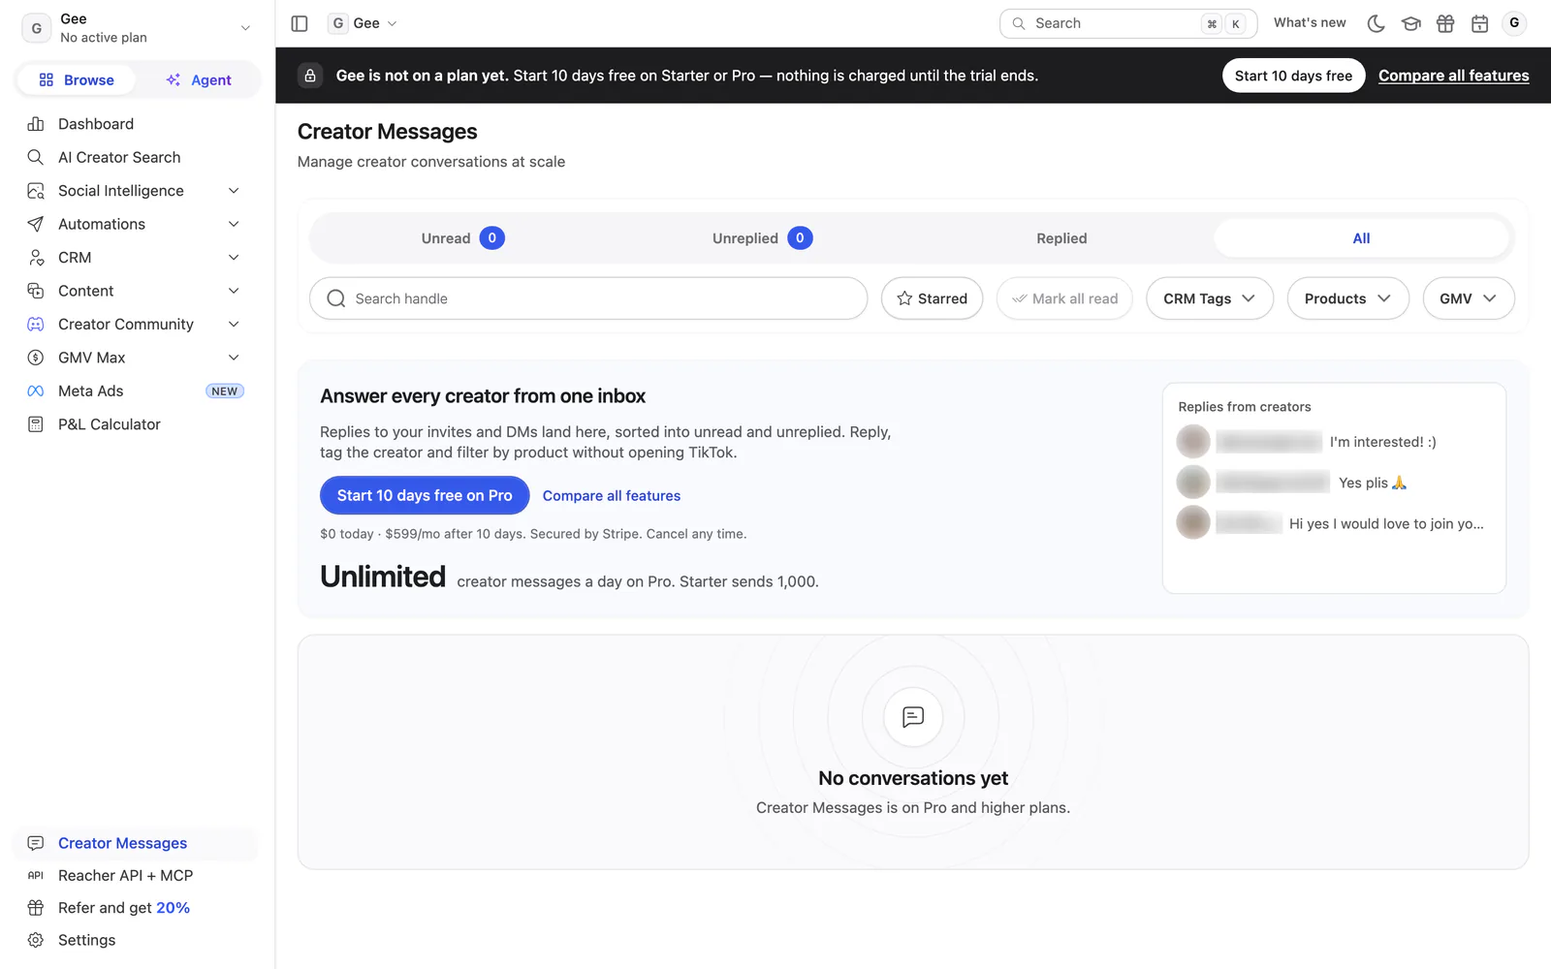The image size is (1551, 969).
Task: Expand CRM section
Action: 137,258
